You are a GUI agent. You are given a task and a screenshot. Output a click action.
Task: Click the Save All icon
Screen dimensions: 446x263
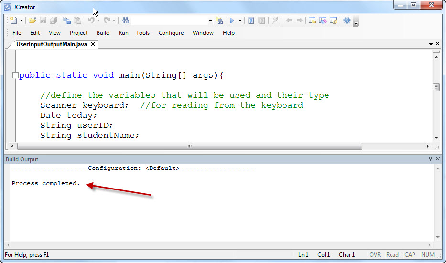pyautogui.click(x=53, y=21)
